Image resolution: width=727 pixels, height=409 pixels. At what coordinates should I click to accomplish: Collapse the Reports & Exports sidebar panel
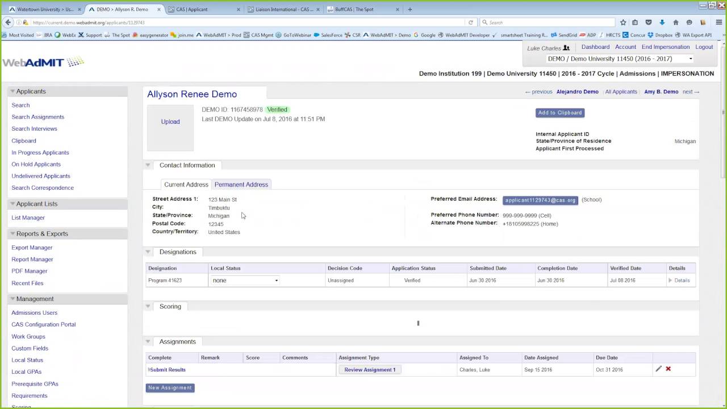pos(12,233)
